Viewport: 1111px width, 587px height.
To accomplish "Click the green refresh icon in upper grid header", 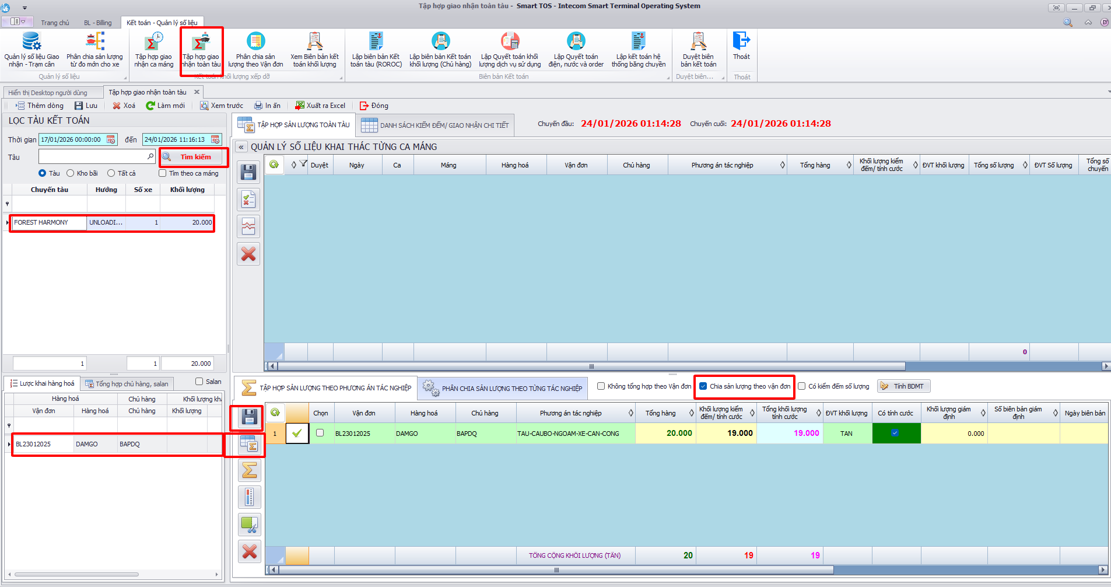I will tap(274, 165).
